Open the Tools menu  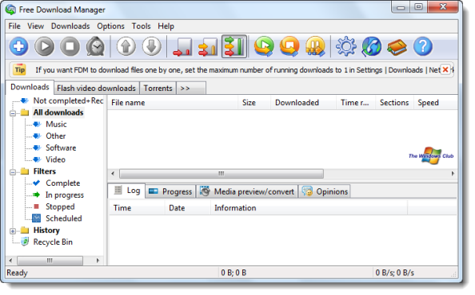click(x=141, y=26)
